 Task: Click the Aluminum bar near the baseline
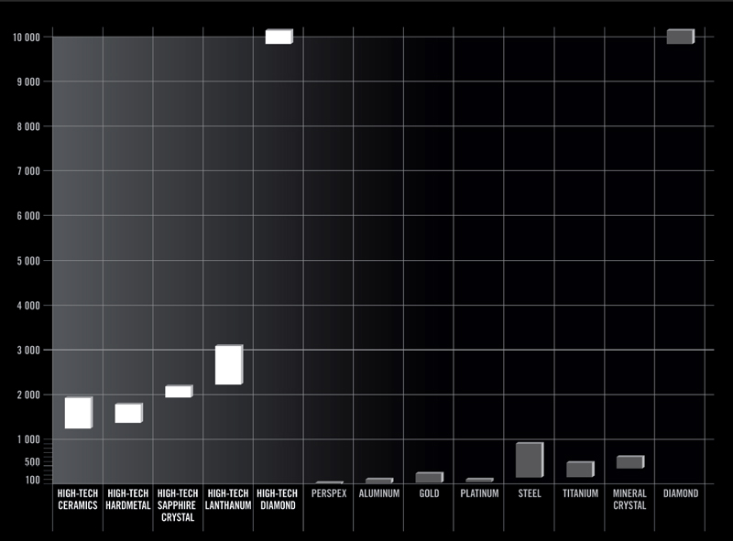pos(378,481)
